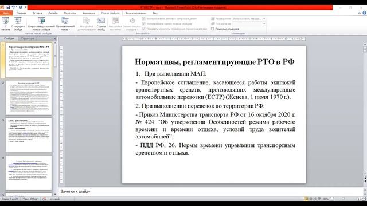Switch to Вставка (Insert) ribbon tab
The image size is (367, 206).
pos(37,13)
